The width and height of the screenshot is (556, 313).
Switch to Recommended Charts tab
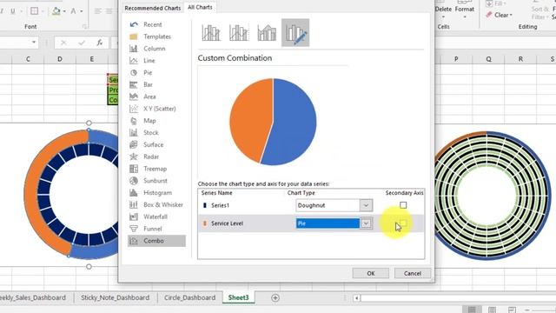(153, 8)
